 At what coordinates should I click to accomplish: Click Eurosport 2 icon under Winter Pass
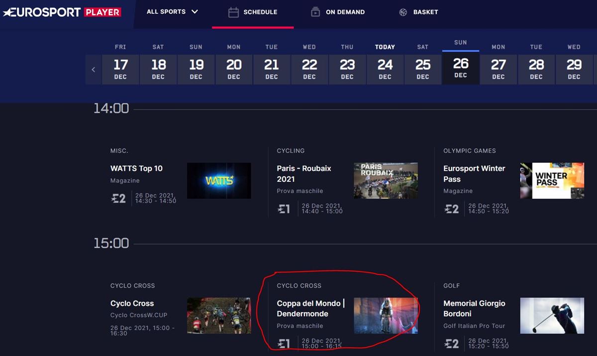tap(452, 209)
